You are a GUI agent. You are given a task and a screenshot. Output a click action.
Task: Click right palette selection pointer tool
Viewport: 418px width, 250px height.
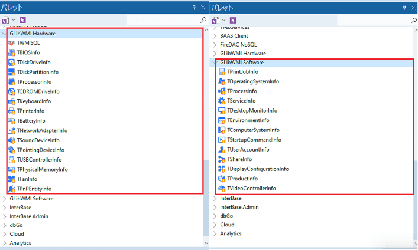click(233, 20)
